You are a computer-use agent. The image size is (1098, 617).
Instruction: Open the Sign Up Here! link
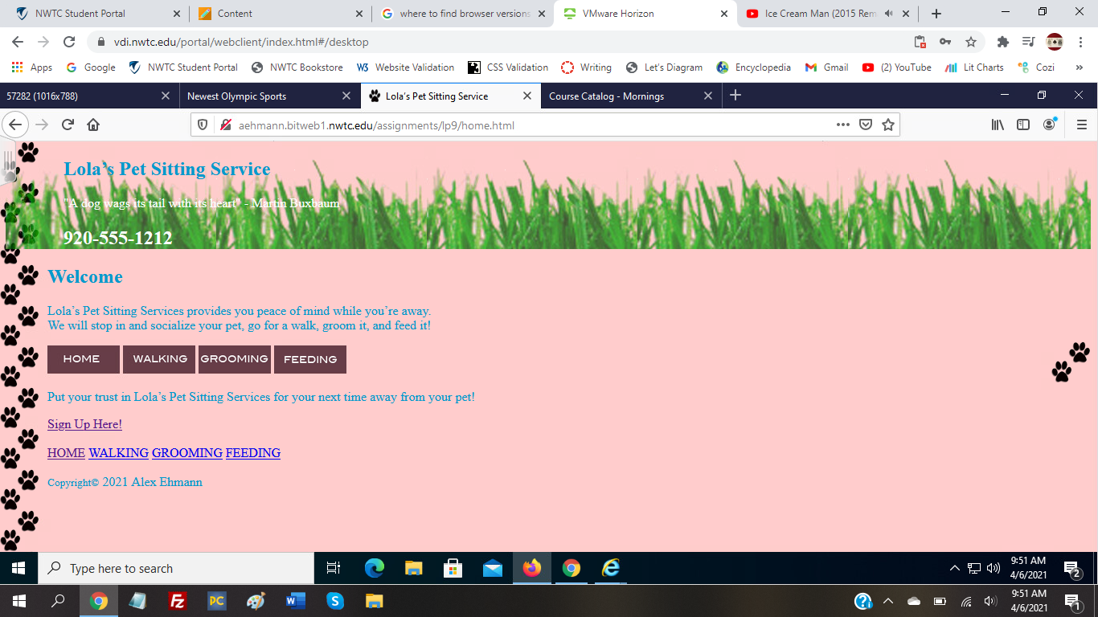(84, 424)
